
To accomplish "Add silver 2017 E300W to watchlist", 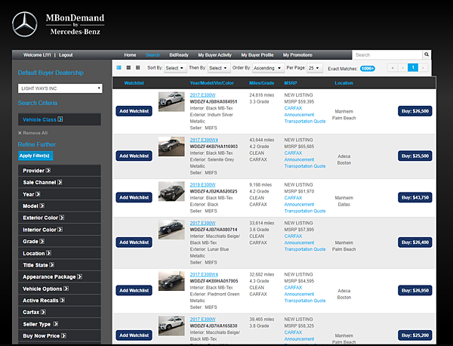I will point(134,111).
